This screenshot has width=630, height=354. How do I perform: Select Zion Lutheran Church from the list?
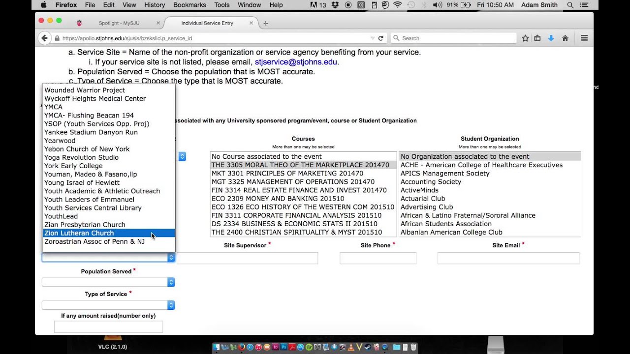[109, 233]
